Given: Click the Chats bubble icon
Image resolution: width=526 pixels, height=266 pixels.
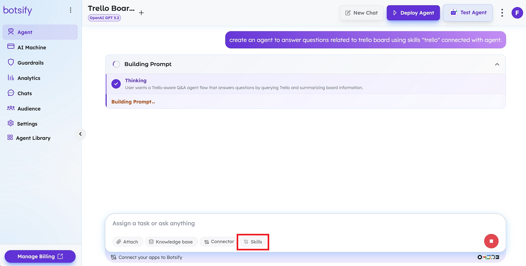Looking at the screenshot, I should click(11, 93).
